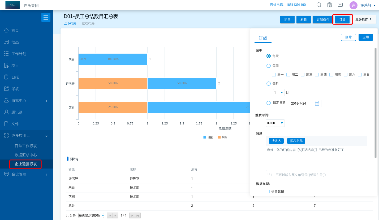This screenshot has width=379, height=220.
Task: Click the 审批中心 stamp icon
Action: [7, 100]
